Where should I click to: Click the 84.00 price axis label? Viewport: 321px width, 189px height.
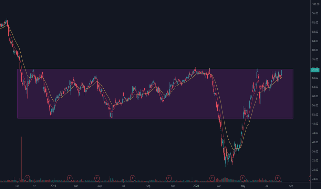(x=315, y=41)
